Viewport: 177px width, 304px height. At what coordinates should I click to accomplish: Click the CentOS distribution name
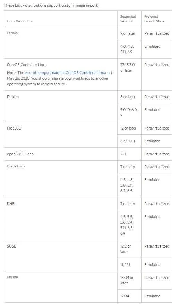(x=13, y=33)
